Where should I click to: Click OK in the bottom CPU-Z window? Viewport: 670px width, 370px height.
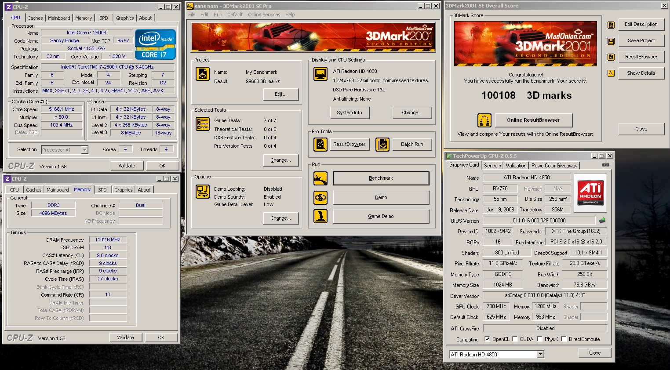pyautogui.click(x=161, y=337)
